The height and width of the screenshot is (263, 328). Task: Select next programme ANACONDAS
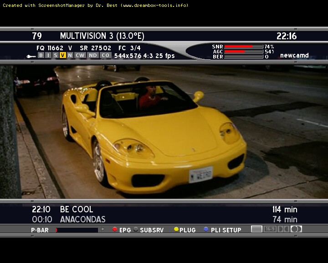(x=82, y=219)
